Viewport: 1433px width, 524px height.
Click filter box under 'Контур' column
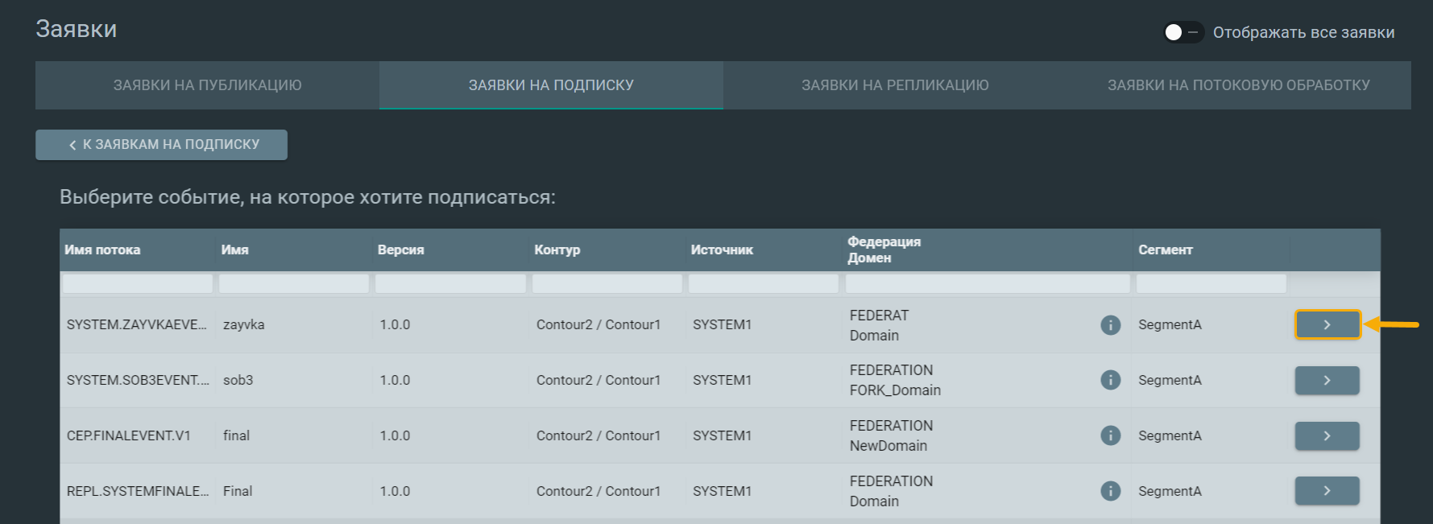[607, 283]
